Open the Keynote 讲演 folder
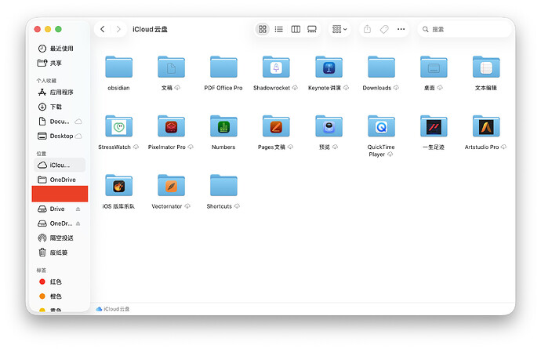 [x=329, y=67]
